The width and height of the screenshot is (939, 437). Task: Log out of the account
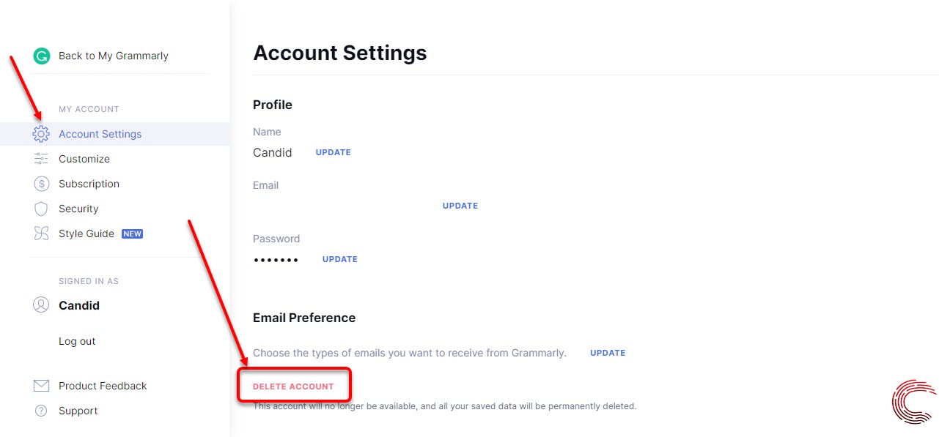[77, 341]
